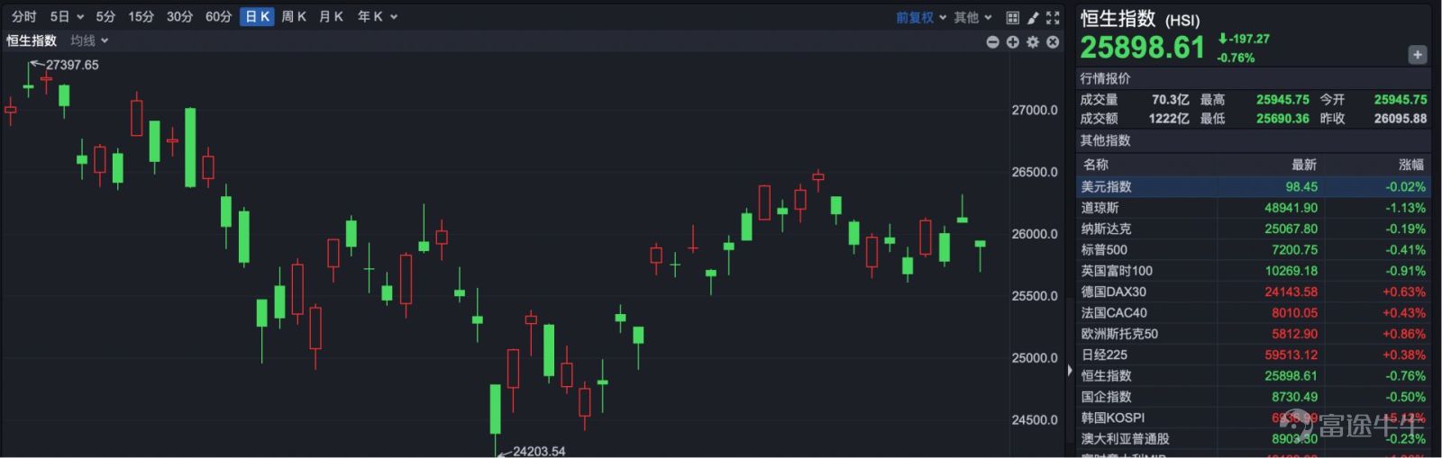Open chart settings gear icon
This screenshot has height=458, width=1442.
1033,42
